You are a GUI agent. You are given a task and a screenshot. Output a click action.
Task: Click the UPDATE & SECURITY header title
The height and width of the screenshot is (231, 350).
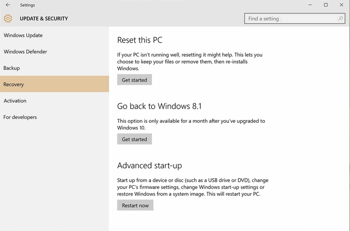click(44, 18)
